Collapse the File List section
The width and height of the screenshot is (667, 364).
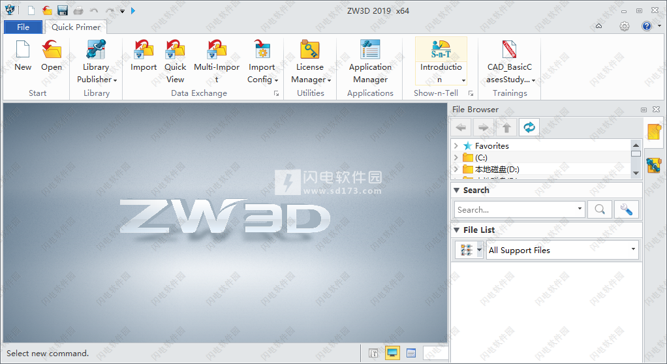456,230
